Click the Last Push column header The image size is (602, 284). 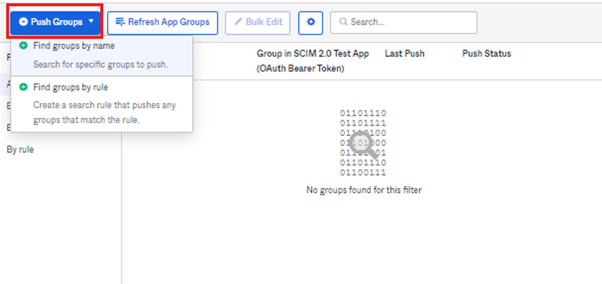click(405, 54)
